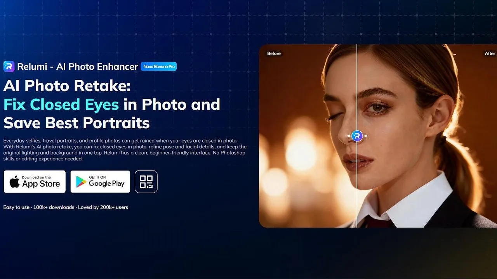Download on the App Store button
497x279 pixels.
click(35, 181)
